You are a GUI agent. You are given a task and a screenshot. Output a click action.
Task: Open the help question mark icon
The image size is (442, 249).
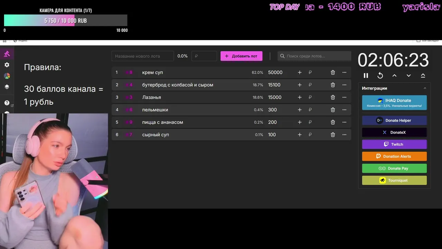click(x=7, y=103)
